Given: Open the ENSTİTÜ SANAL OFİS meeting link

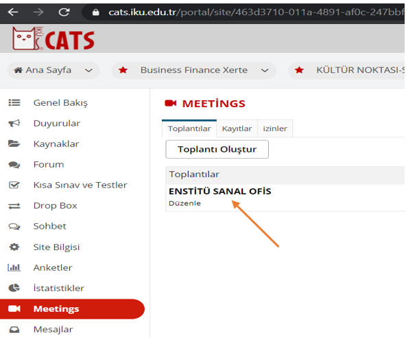Looking at the screenshot, I should coord(220,192).
